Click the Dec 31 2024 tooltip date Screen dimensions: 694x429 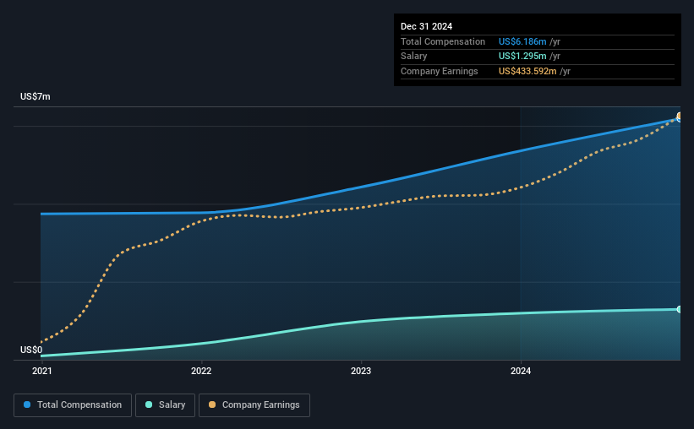426,26
